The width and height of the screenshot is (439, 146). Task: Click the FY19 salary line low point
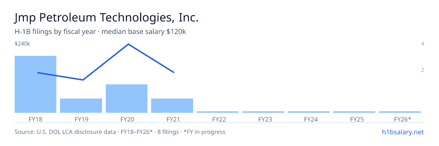(83, 80)
